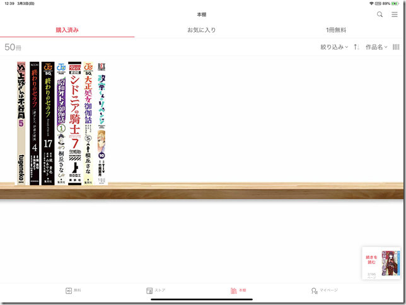Expand the 絞り込み filter dropdown

[334, 47]
